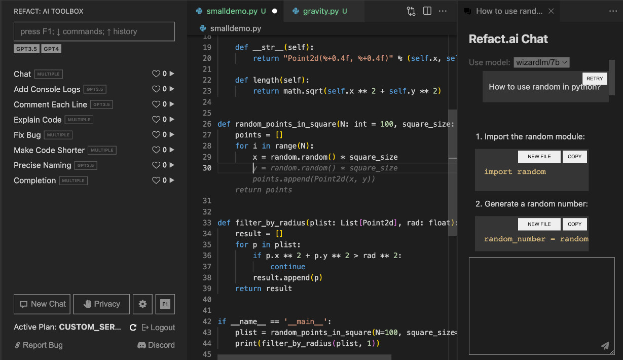Toggle the GPT3.5 model filter tag
Viewport: 623px width, 360px height.
[x=26, y=49]
